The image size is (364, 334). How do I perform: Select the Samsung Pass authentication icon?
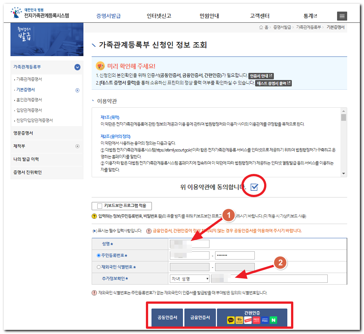coord(264,320)
